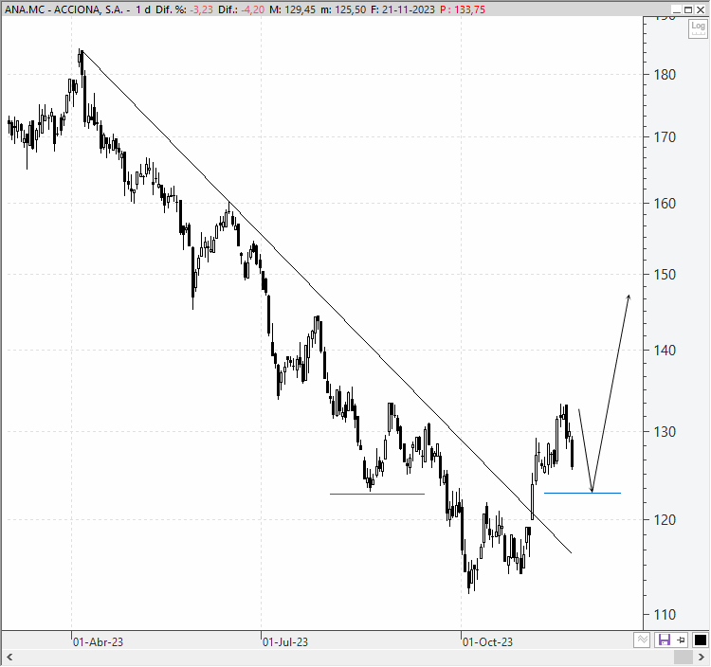
Task: Click the pin icon at chart bottom
Action: coord(681,640)
